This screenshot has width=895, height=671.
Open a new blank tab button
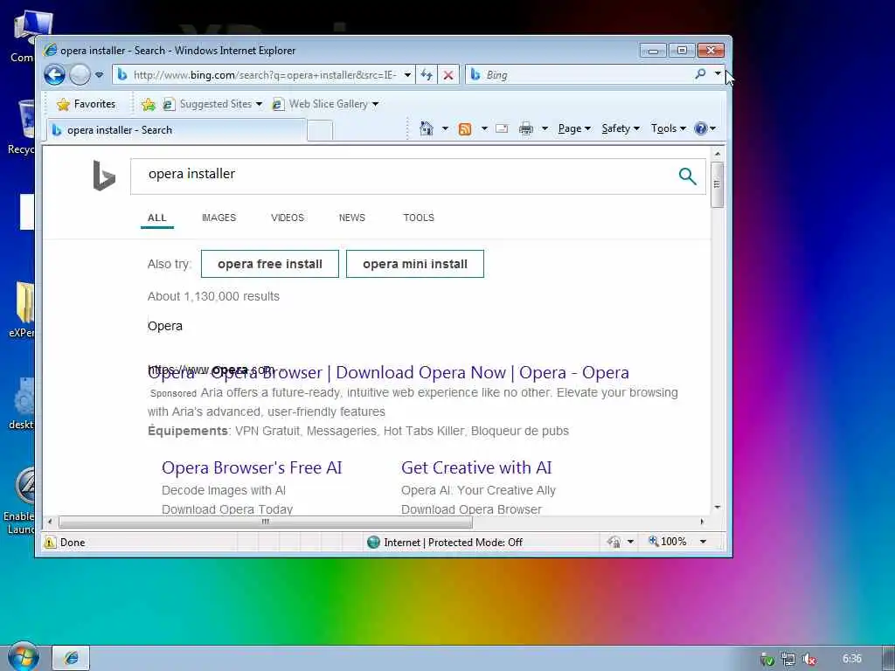coord(320,131)
